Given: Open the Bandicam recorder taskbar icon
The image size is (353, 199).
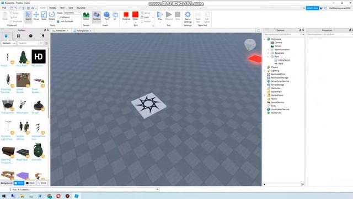Looking at the screenshot, I should coord(67,196).
